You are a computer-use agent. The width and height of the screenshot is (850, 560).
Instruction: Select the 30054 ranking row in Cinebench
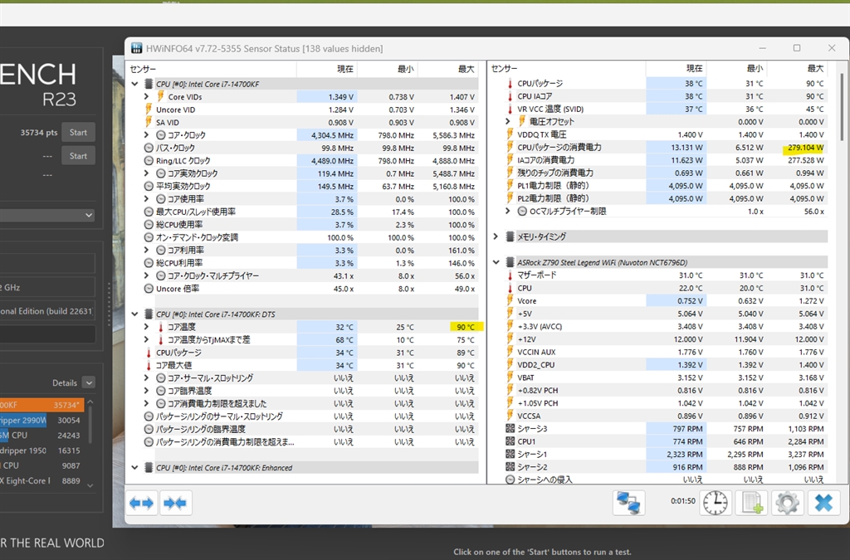42,420
